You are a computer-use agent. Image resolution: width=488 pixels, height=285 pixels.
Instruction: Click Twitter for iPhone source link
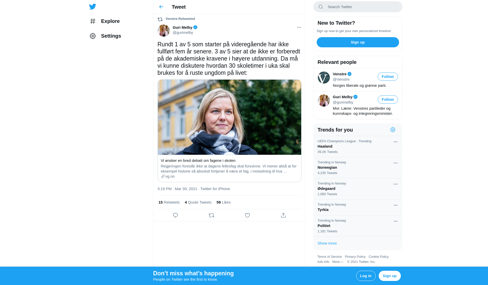click(215, 189)
